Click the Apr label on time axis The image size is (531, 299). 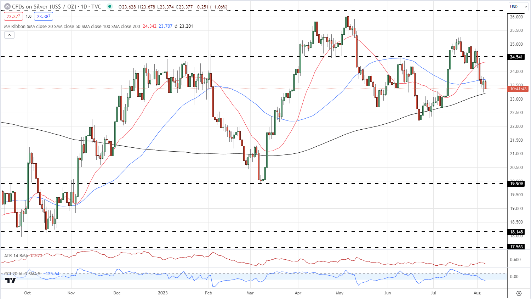pyautogui.click(x=298, y=293)
